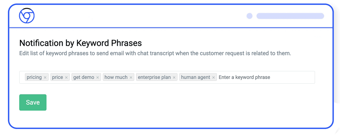
Task: Click the "Notification by Keyword Phrases" heading
Action: (x=81, y=43)
